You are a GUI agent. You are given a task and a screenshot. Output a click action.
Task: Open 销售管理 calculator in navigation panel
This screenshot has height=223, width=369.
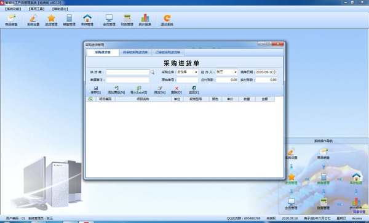pos(323,179)
